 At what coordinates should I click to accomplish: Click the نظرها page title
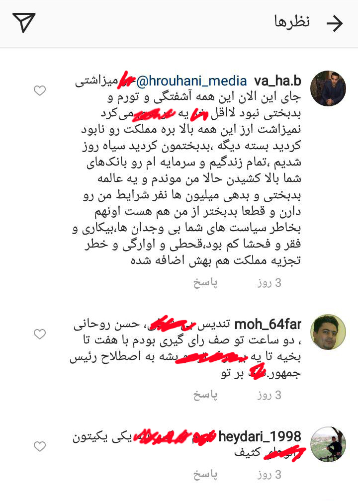(x=292, y=22)
